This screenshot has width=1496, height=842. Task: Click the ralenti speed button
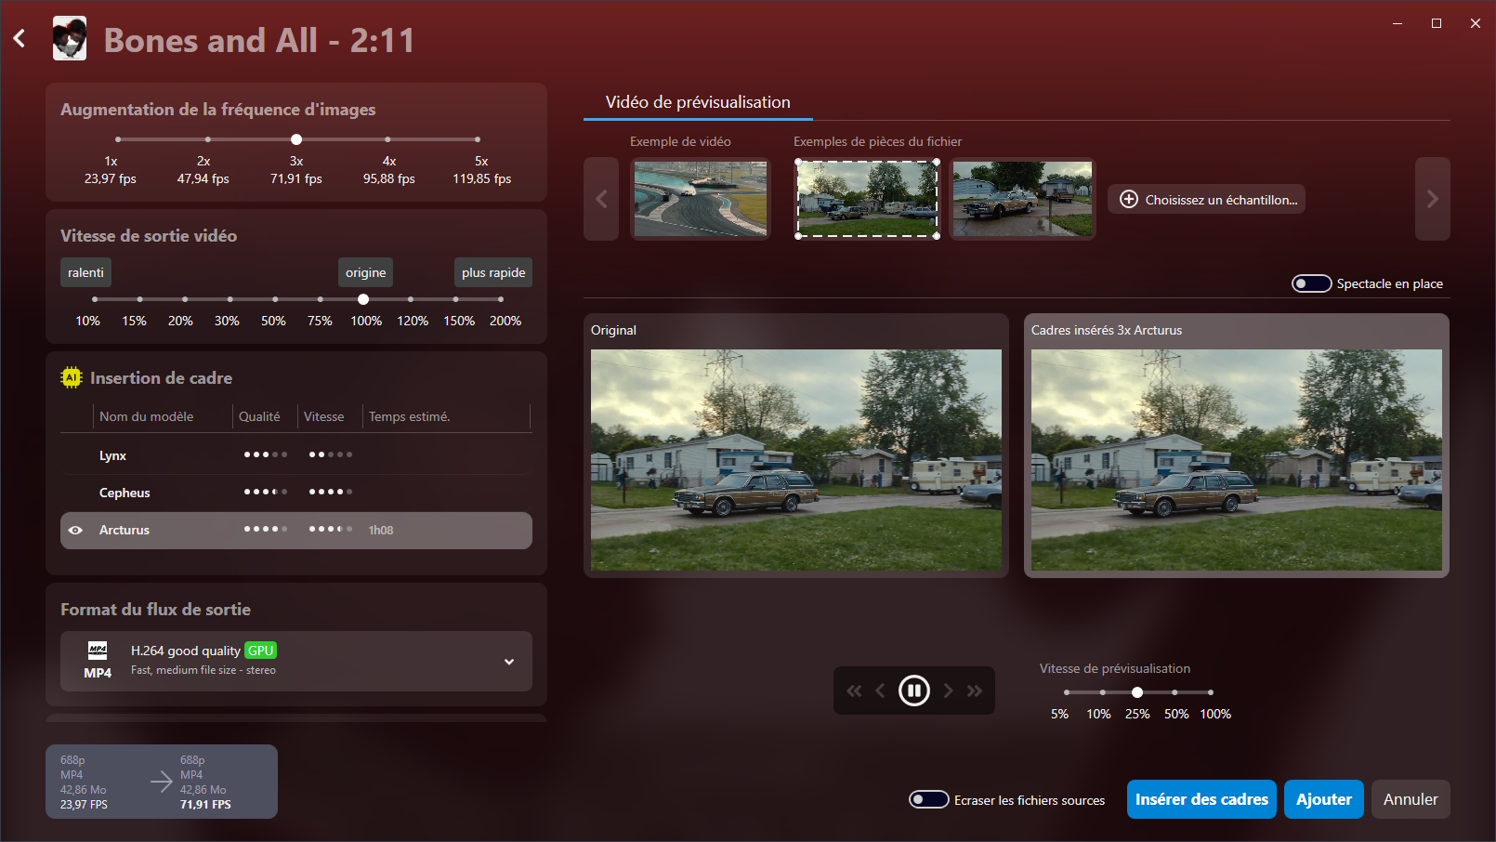[85, 272]
